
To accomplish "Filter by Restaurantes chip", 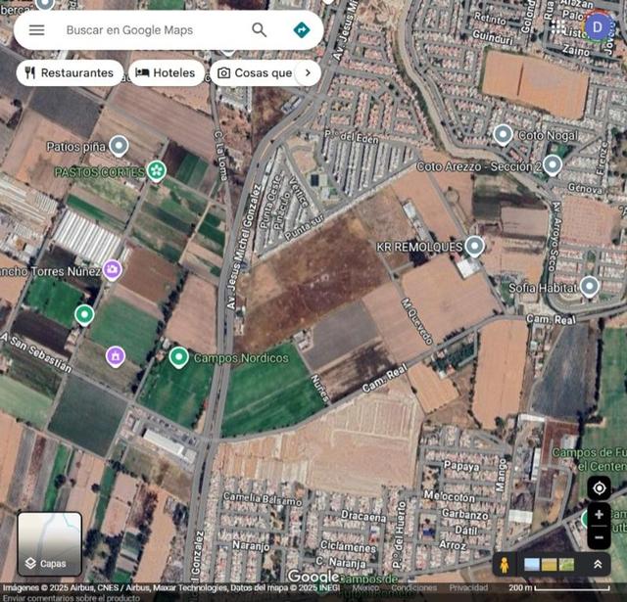I will click(70, 72).
